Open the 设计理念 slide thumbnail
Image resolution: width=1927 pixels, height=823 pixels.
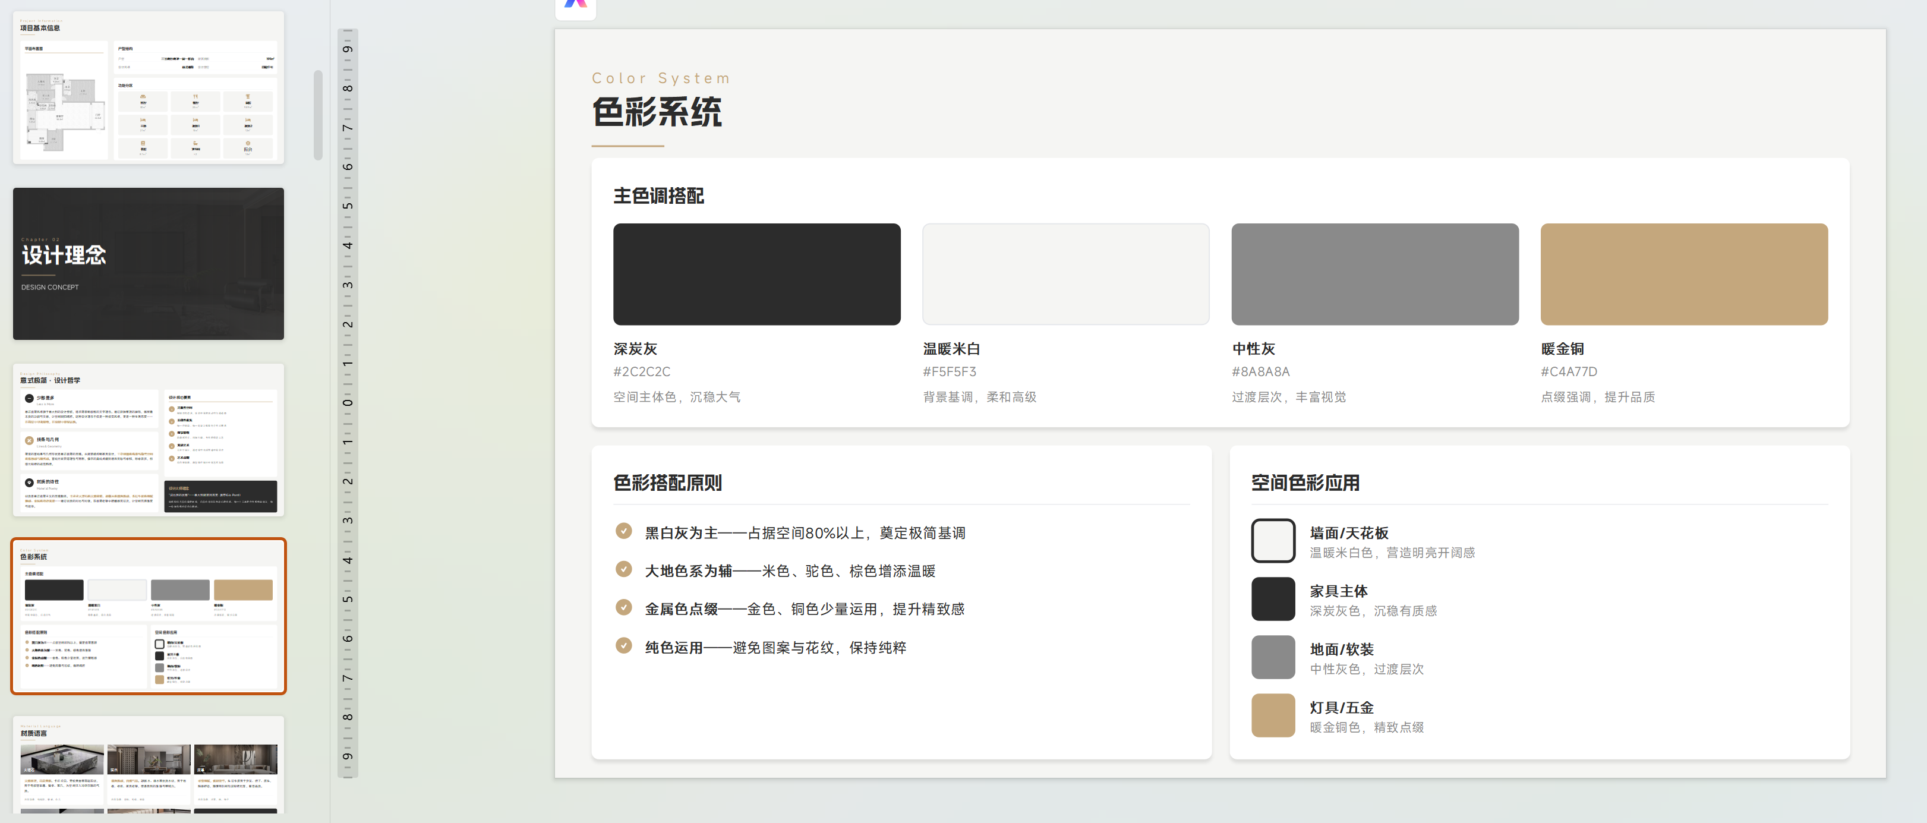pyautogui.click(x=148, y=263)
